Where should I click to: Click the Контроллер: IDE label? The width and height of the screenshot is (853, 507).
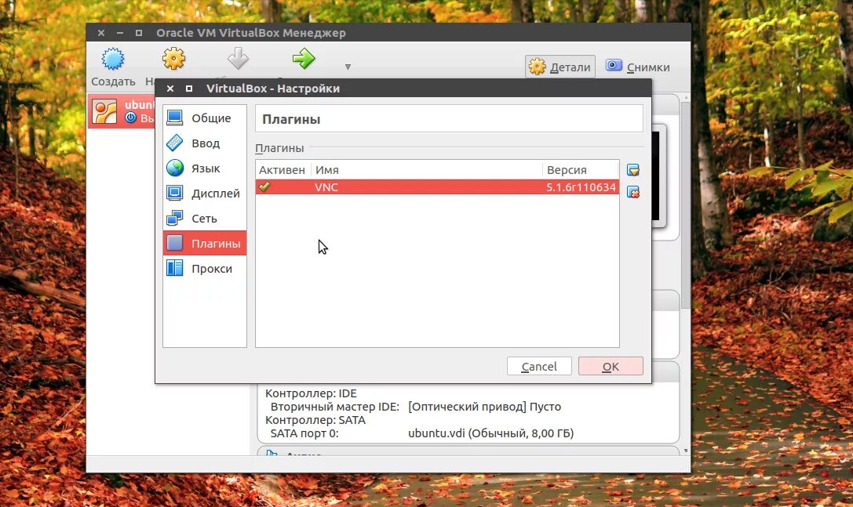pyautogui.click(x=312, y=393)
